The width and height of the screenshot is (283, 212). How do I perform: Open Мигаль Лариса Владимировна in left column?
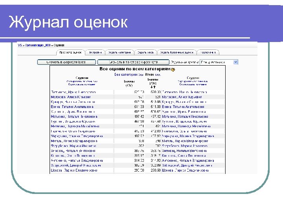74,141
